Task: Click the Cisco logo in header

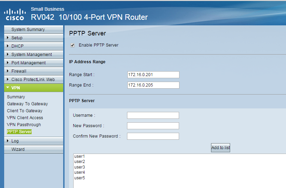Action: tap(14, 14)
